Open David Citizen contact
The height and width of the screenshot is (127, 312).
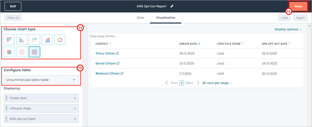point(106,63)
